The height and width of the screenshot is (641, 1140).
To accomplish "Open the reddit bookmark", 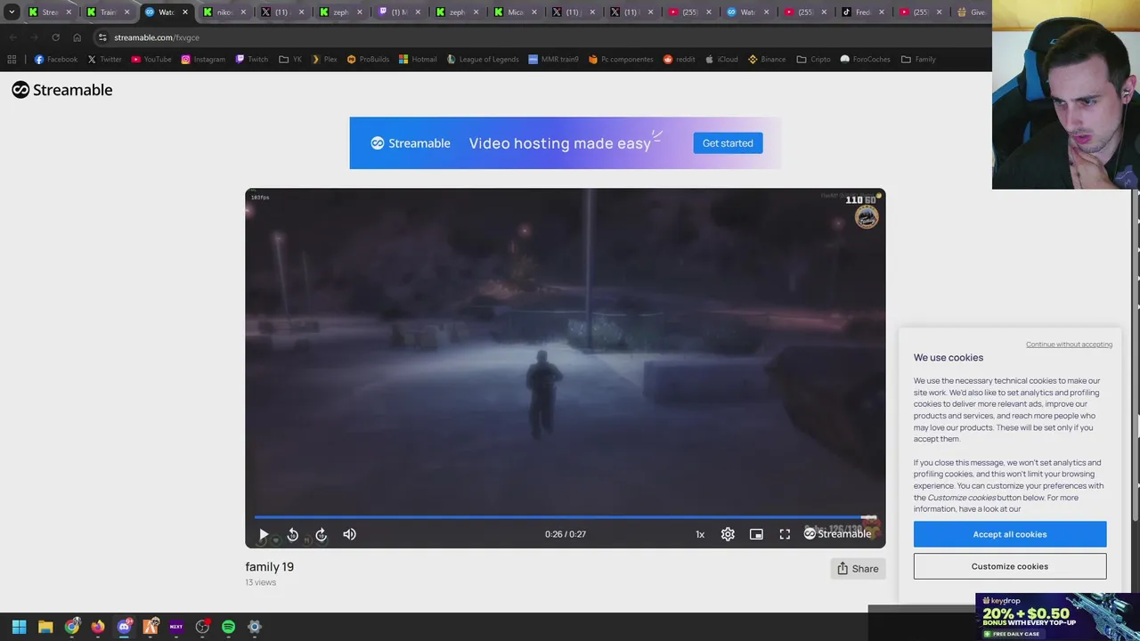I will [x=679, y=59].
